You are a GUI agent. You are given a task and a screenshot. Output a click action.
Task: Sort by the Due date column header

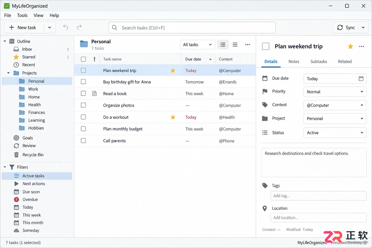point(198,59)
